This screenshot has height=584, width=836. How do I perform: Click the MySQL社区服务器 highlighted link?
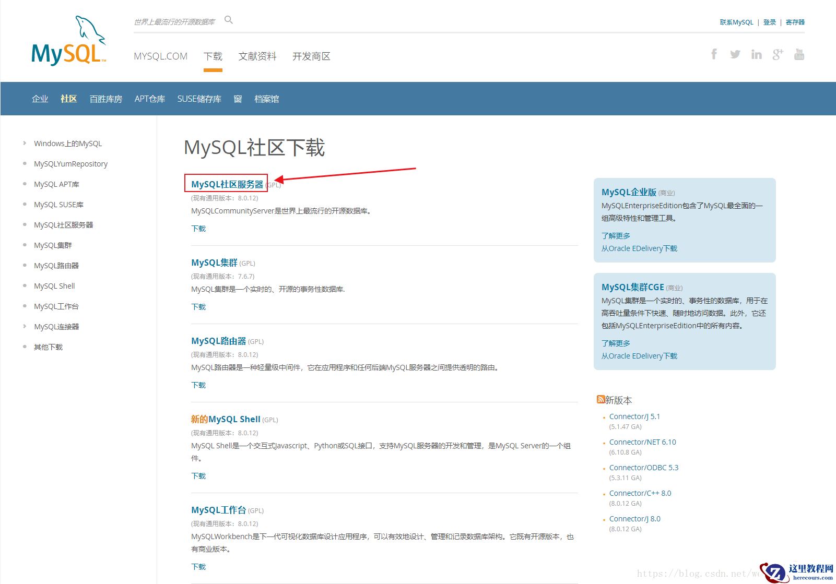click(x=227, y=184)
